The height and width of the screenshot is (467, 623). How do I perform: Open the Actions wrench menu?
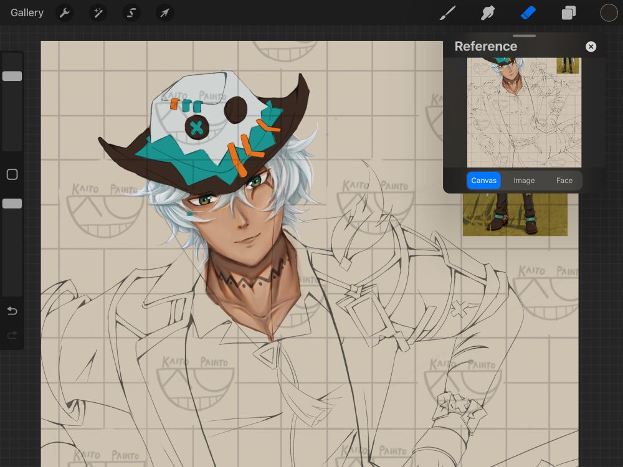pos(65,12)
